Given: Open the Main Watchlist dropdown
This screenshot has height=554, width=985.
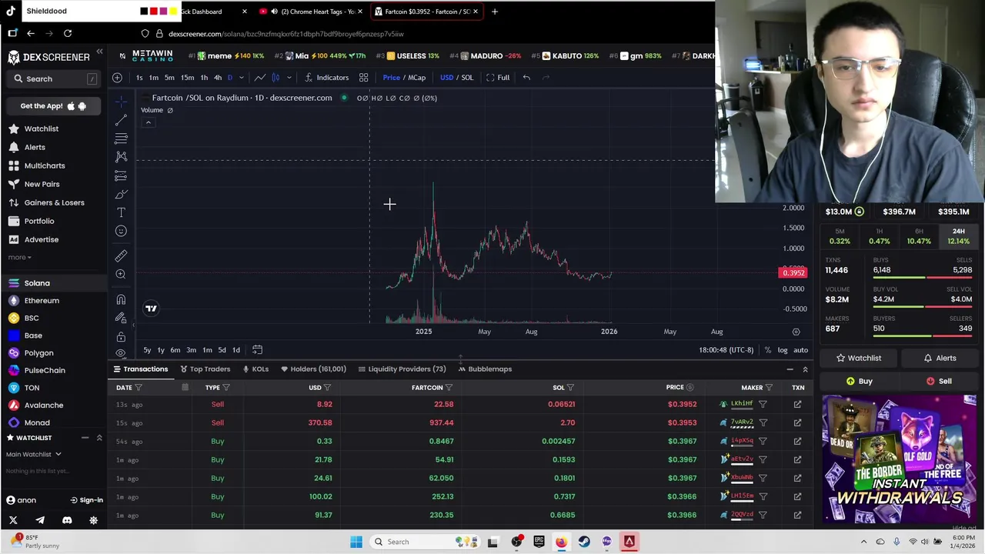Looking at the screenshot, I should [33, 454].
